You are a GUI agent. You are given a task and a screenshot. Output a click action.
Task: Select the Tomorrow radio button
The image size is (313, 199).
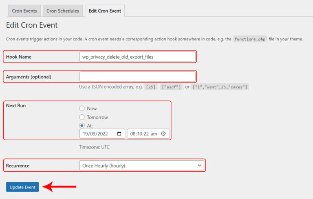[82, 117]
